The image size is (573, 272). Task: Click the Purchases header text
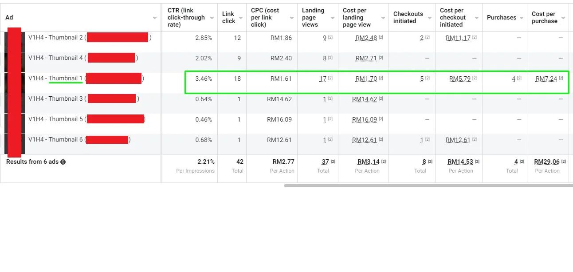pyautogui.click(x=502, y=18)
